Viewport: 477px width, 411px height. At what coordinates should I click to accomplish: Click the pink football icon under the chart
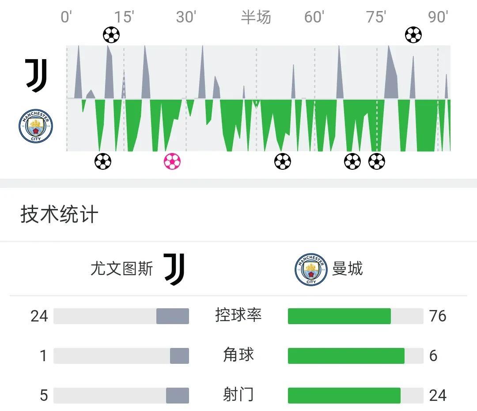172,161
